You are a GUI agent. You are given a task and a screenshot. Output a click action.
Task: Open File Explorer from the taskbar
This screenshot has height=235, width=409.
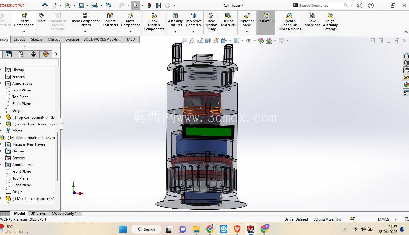pyautogui.click(x=196, y=229)
